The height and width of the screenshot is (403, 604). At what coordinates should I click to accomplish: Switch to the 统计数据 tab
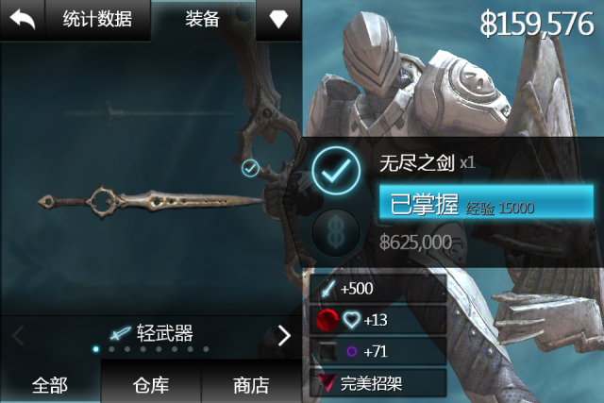click(x=98, y=19)
